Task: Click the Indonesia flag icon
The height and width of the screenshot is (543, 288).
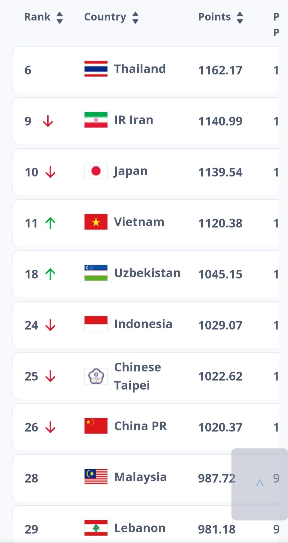Action: (96, 324)
